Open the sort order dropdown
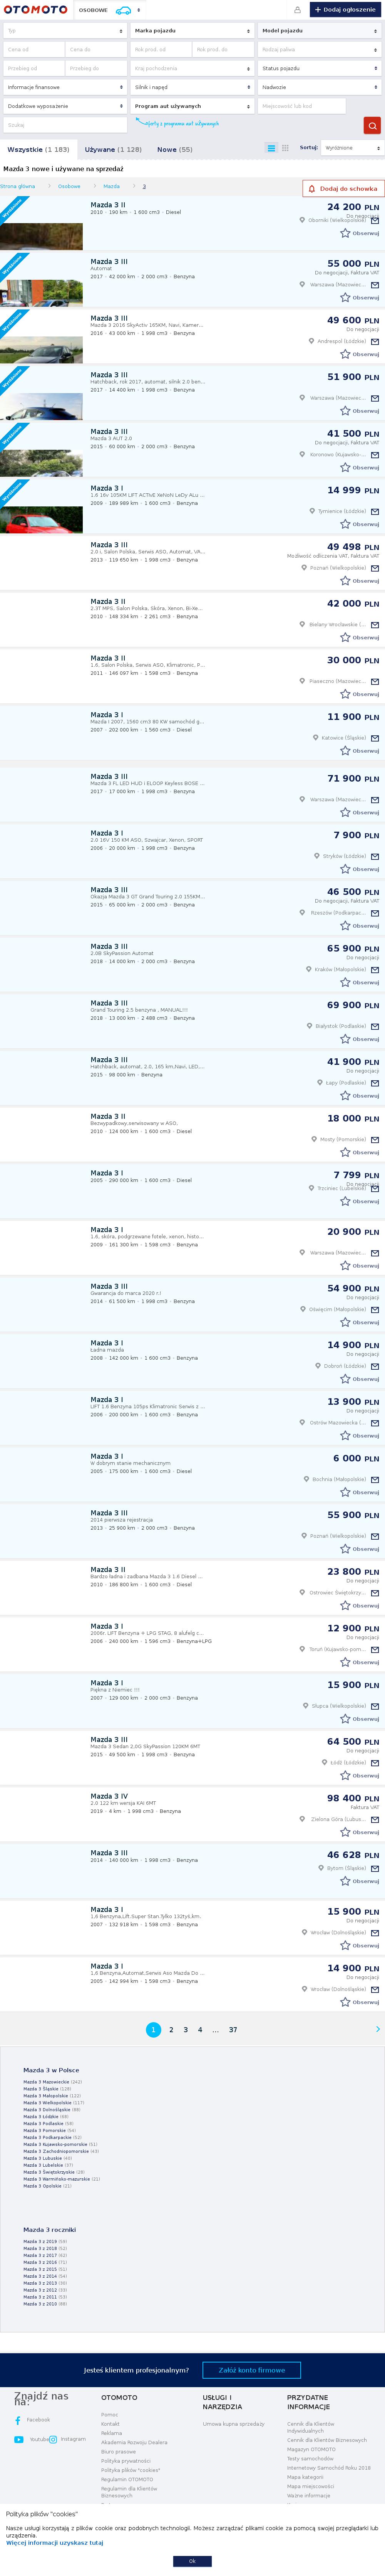385x2576 pixels. (x=351, y=148)
